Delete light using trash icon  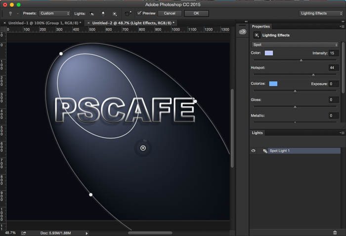pos(335,233)
